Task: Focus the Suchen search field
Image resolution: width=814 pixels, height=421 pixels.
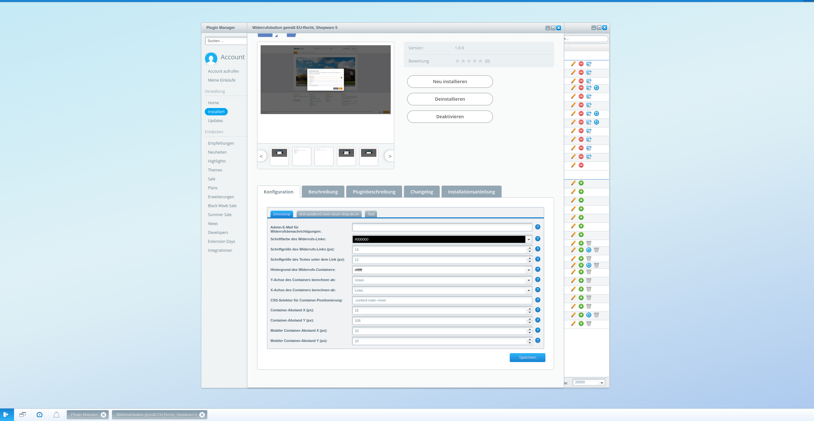Action: coord(226,41)
